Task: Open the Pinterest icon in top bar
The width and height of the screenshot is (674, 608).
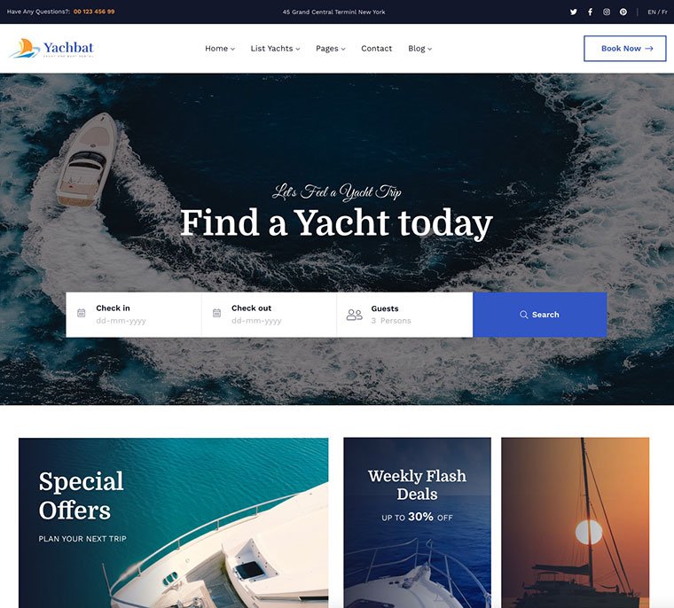Action: 623,12
